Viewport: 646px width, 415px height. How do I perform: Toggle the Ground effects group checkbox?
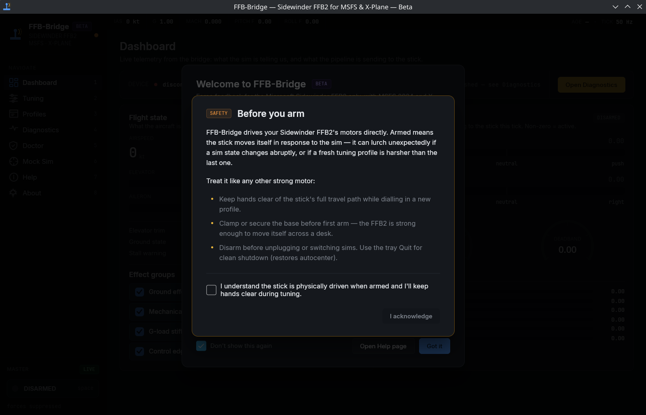(x=140, y=292)
